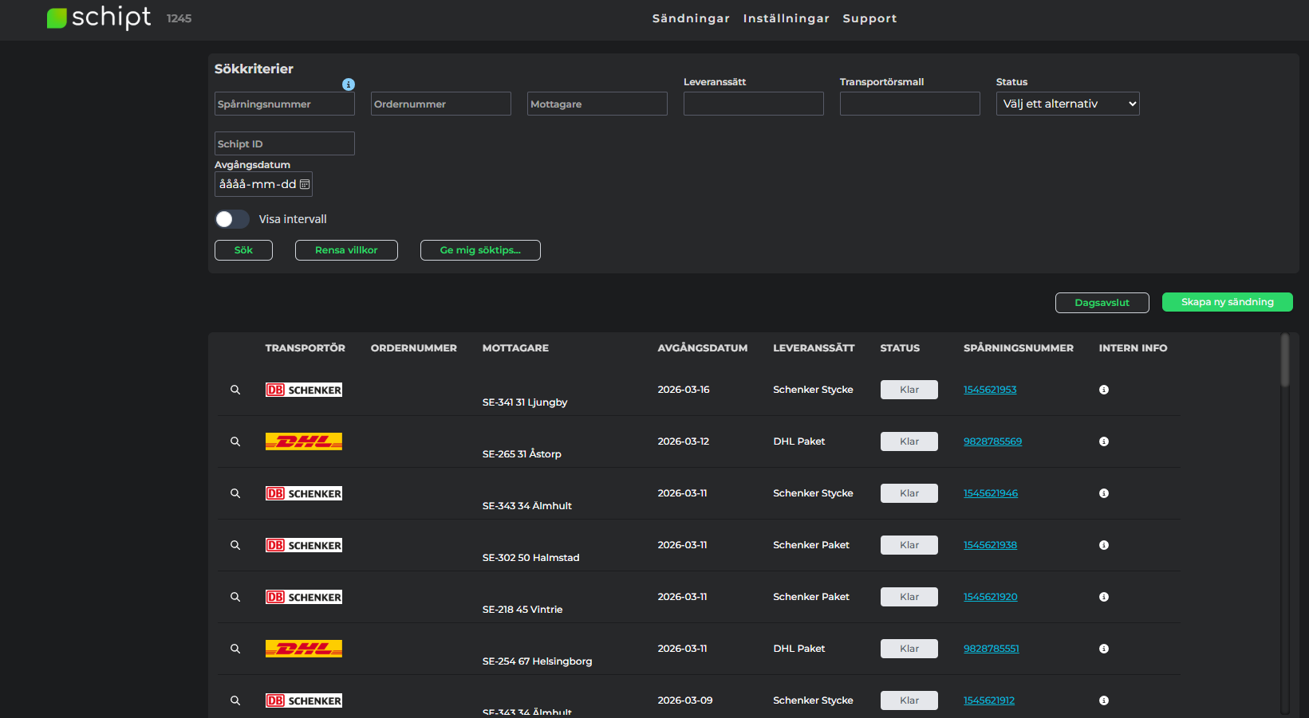Click the Ordernummer input field
1309x718 pixels.
pyautogui.click(x=440, y=104)
